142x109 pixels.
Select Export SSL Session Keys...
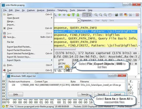click(28, 57)
